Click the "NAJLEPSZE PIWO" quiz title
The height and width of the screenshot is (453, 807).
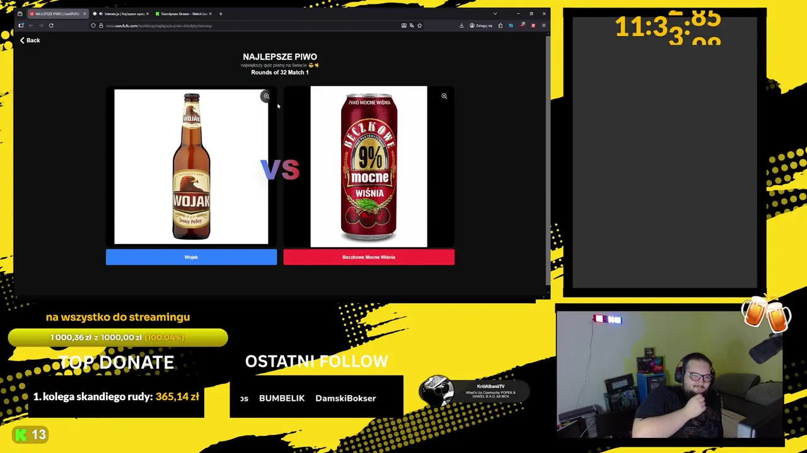[x=280, y=57]
